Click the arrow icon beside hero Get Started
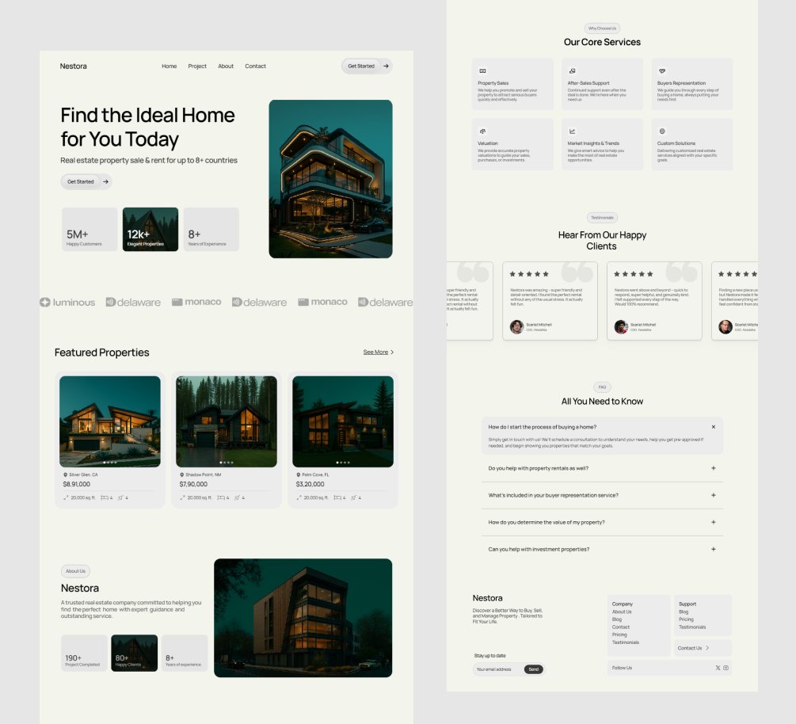 [105, 181]
